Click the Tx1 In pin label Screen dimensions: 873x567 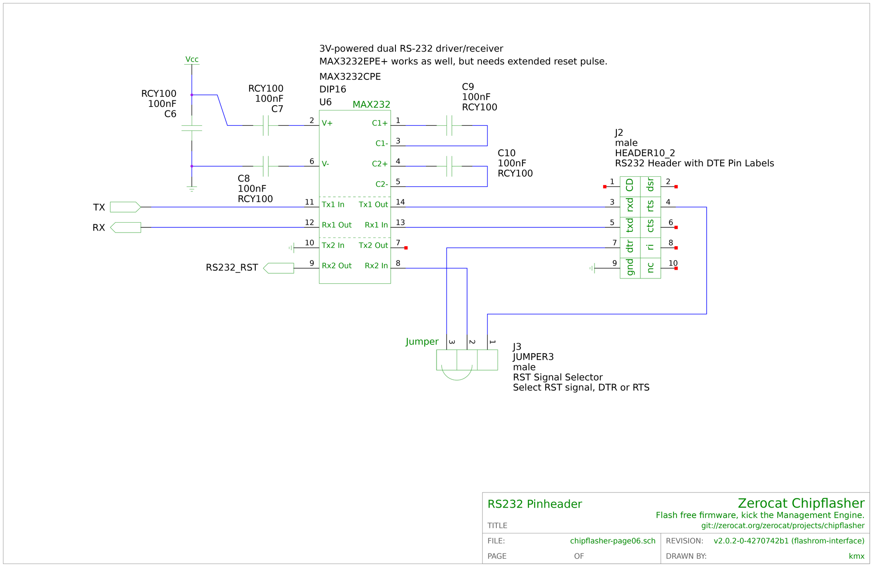(333, 205)
